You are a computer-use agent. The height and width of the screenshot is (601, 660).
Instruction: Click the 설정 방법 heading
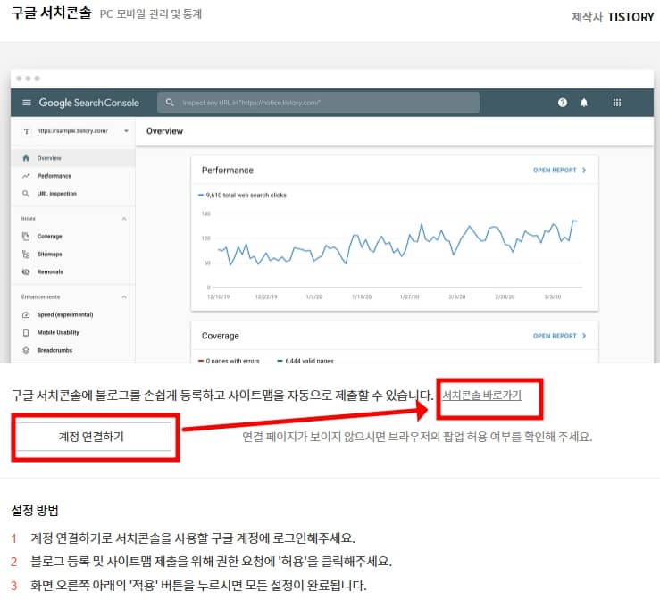pos(35,511)
